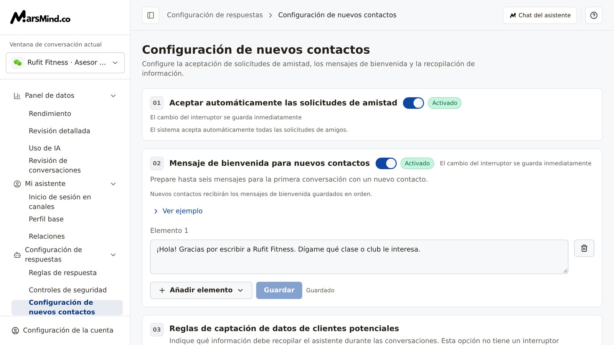Select Configuración de nuevos contactos item
Viewport: 614px width, 345px height.
point(67,307)
